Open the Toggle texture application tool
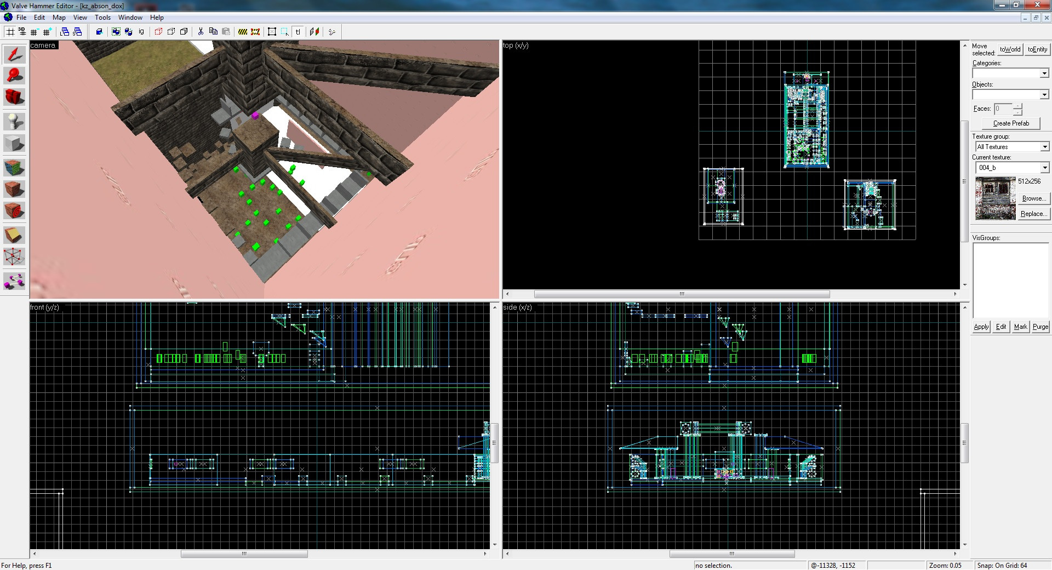1052x570 pixels. point(15,167)
